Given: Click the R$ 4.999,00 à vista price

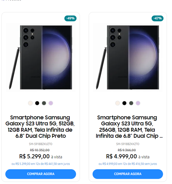Looking at the screenshot, I should click(x=128, y=157).
